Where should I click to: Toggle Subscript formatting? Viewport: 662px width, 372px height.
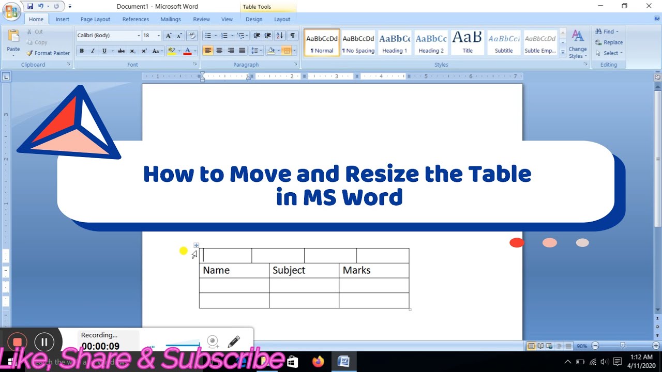tap(133, 51)
